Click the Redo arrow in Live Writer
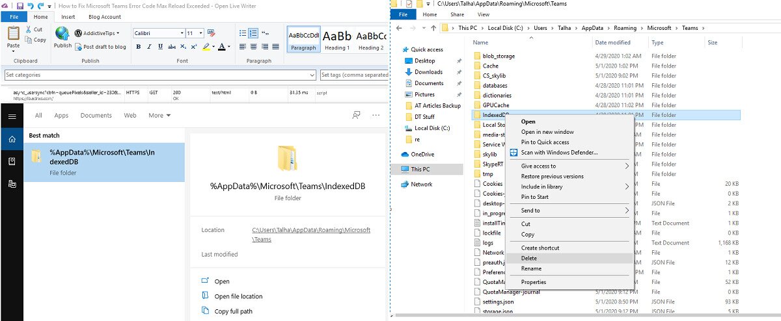This screenshot has width=781, height=321. pos(40,5)
